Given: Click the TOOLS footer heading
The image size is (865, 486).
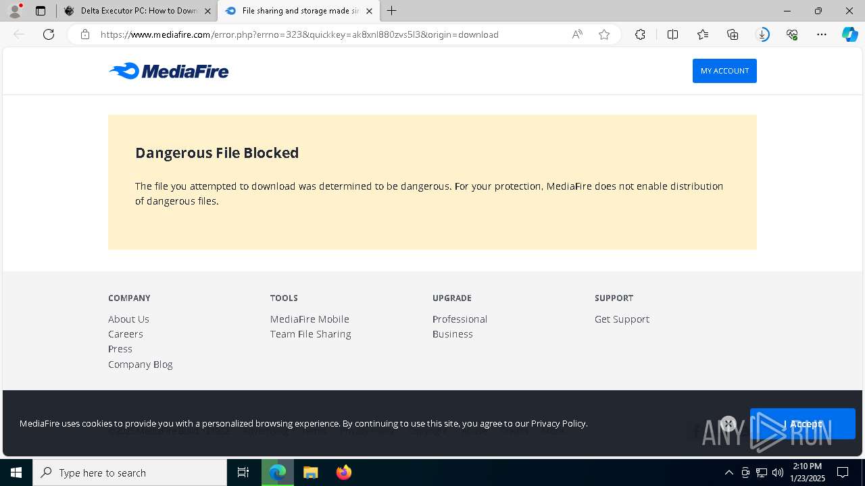Looking at the screenshot, I should point(284,298).
